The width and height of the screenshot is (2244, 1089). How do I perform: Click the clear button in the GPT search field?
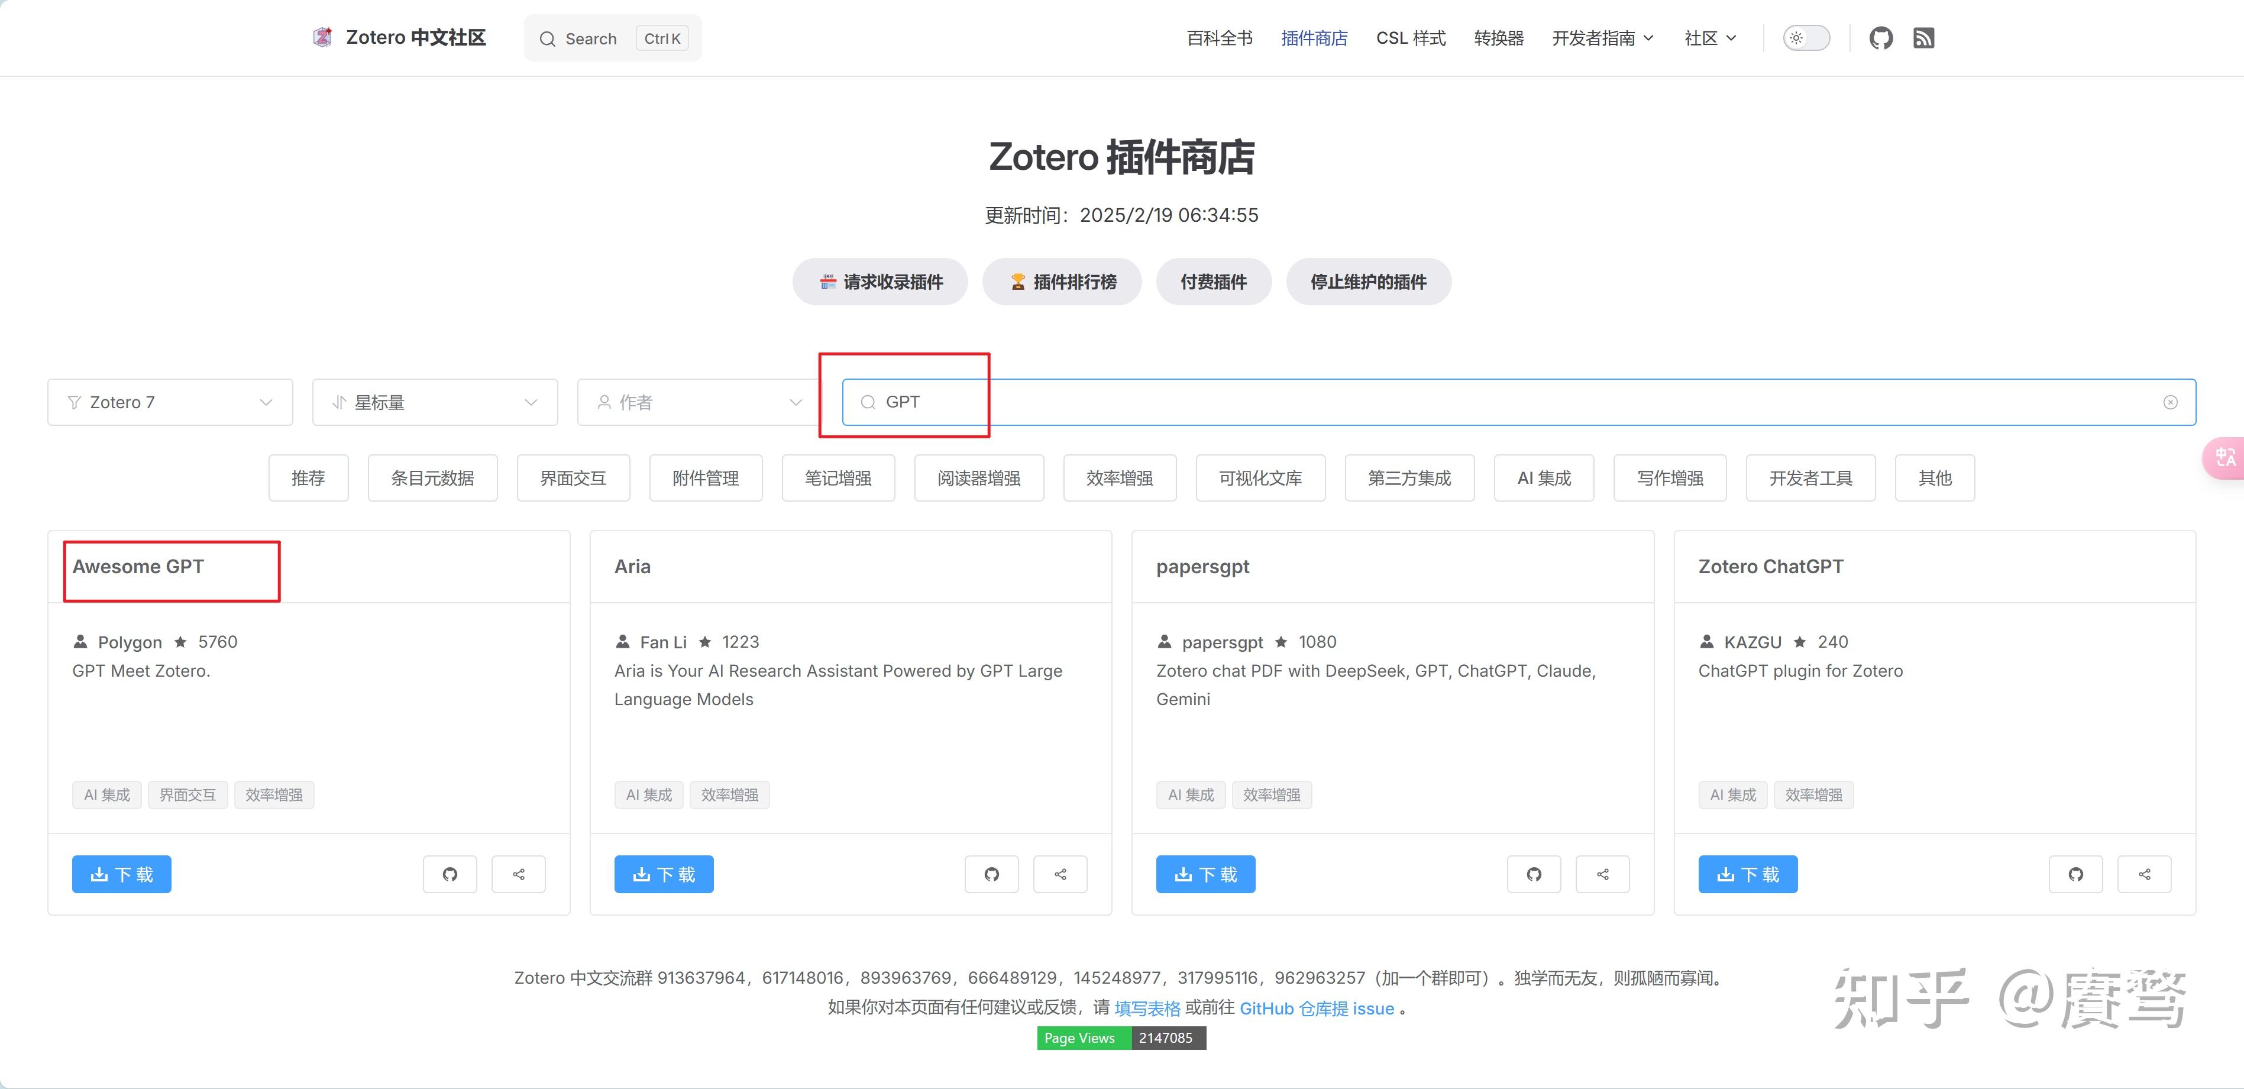[2170, 402]
